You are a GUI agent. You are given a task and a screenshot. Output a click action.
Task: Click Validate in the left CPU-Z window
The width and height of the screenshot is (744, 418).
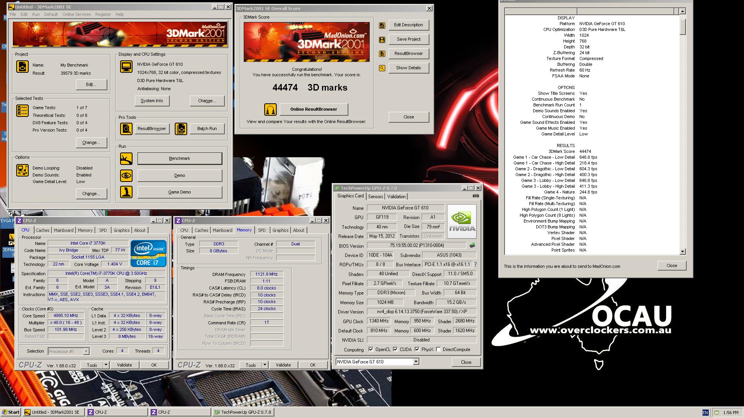[x=124, y=365]
